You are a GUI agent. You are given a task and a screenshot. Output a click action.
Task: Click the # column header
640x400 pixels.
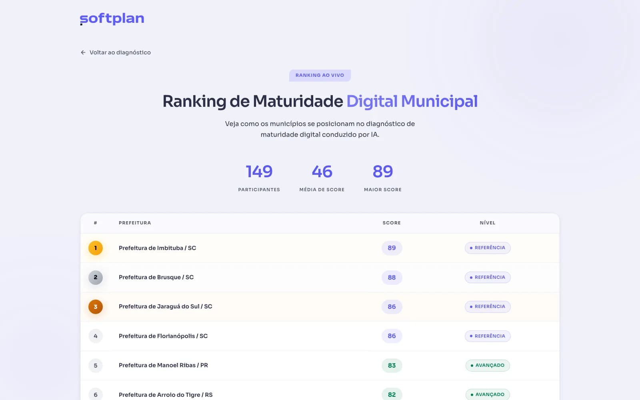click(x=96, y=223)
